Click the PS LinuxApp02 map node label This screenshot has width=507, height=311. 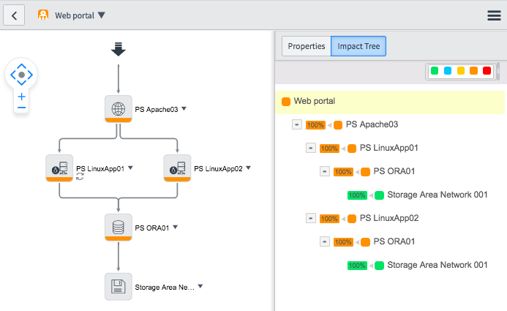pyautogui.click(x=218, y=169)
